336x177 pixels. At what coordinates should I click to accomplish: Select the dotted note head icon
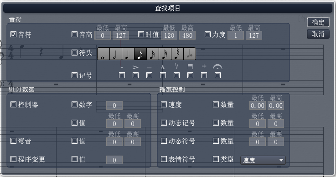pos(190,54)
